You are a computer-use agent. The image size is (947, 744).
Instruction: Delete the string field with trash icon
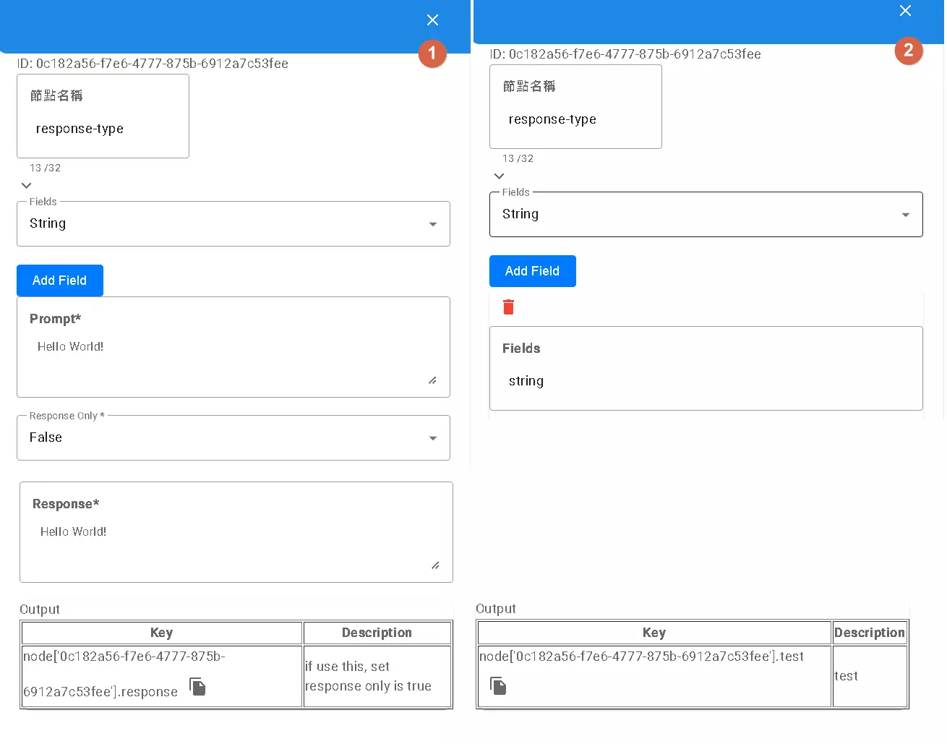pos(508,307)
